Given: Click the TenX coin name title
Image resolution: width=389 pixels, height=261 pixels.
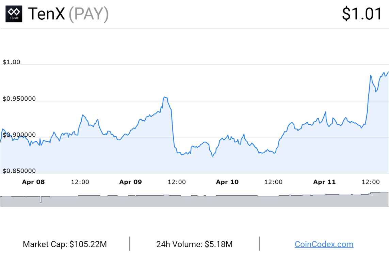Looking at the screenshot, I should coord(46,14).
